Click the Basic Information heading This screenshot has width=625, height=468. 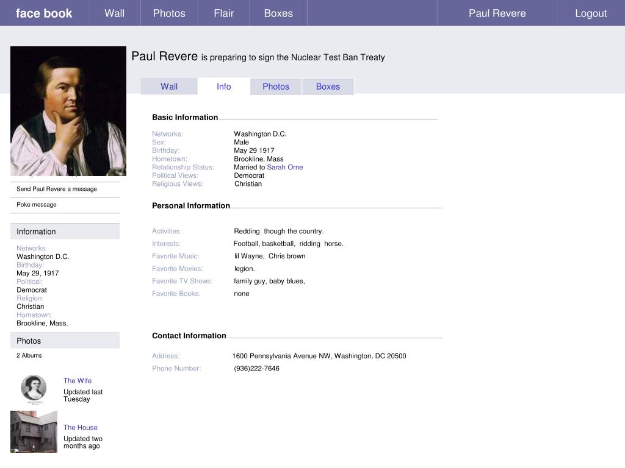point(185,118)
